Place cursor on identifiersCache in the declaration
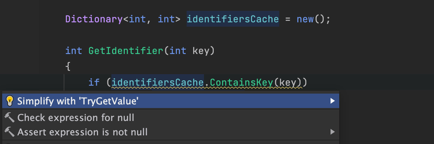The height and width of the screenshot is (144, 434). click(233, 19)
